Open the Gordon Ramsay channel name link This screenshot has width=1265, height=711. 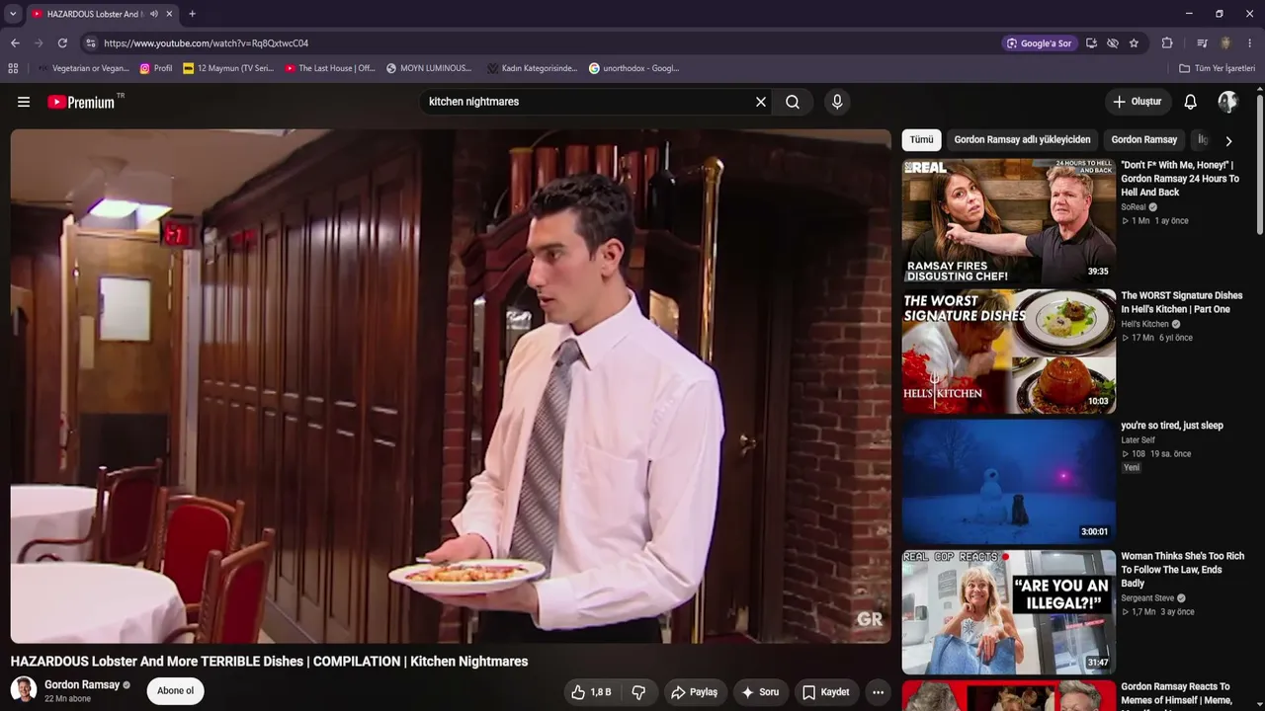(x=82, y=684)
